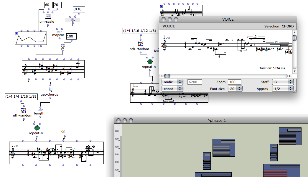
Task: Open the midic dropdown in VOICE editor
Action: click(x=172, y=82)
